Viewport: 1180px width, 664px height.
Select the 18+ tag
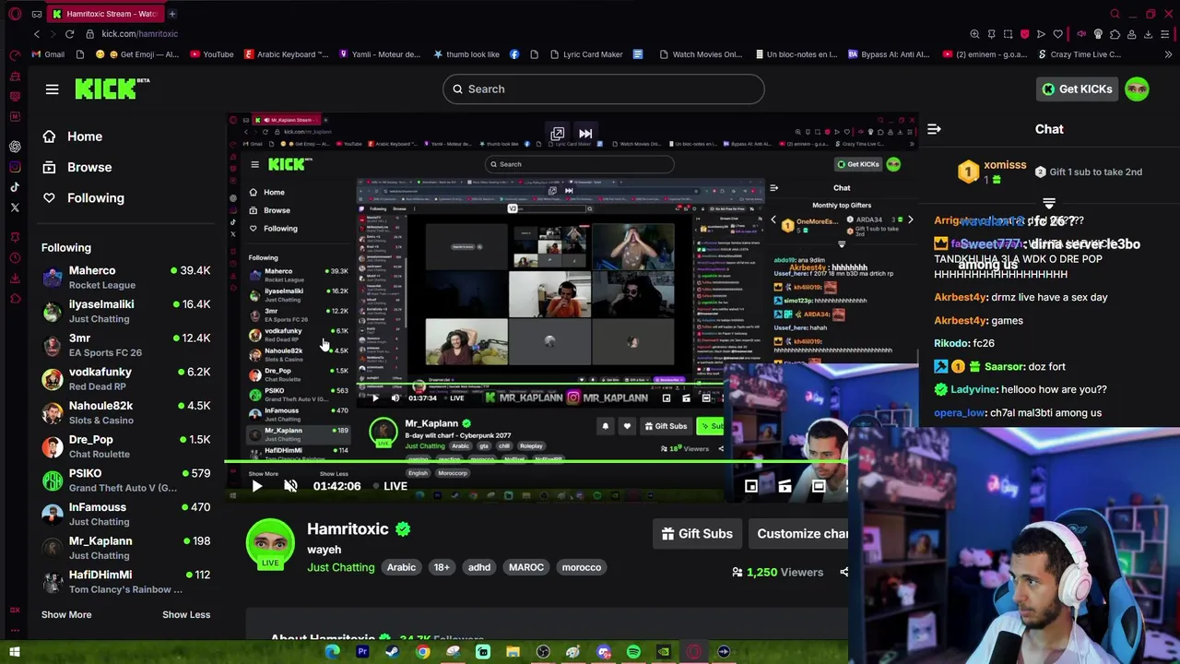pyautogui.click(x=442, y=567)
